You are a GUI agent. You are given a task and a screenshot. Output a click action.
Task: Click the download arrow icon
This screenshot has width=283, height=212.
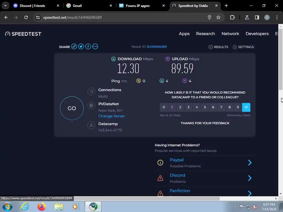tap(113, 59)
